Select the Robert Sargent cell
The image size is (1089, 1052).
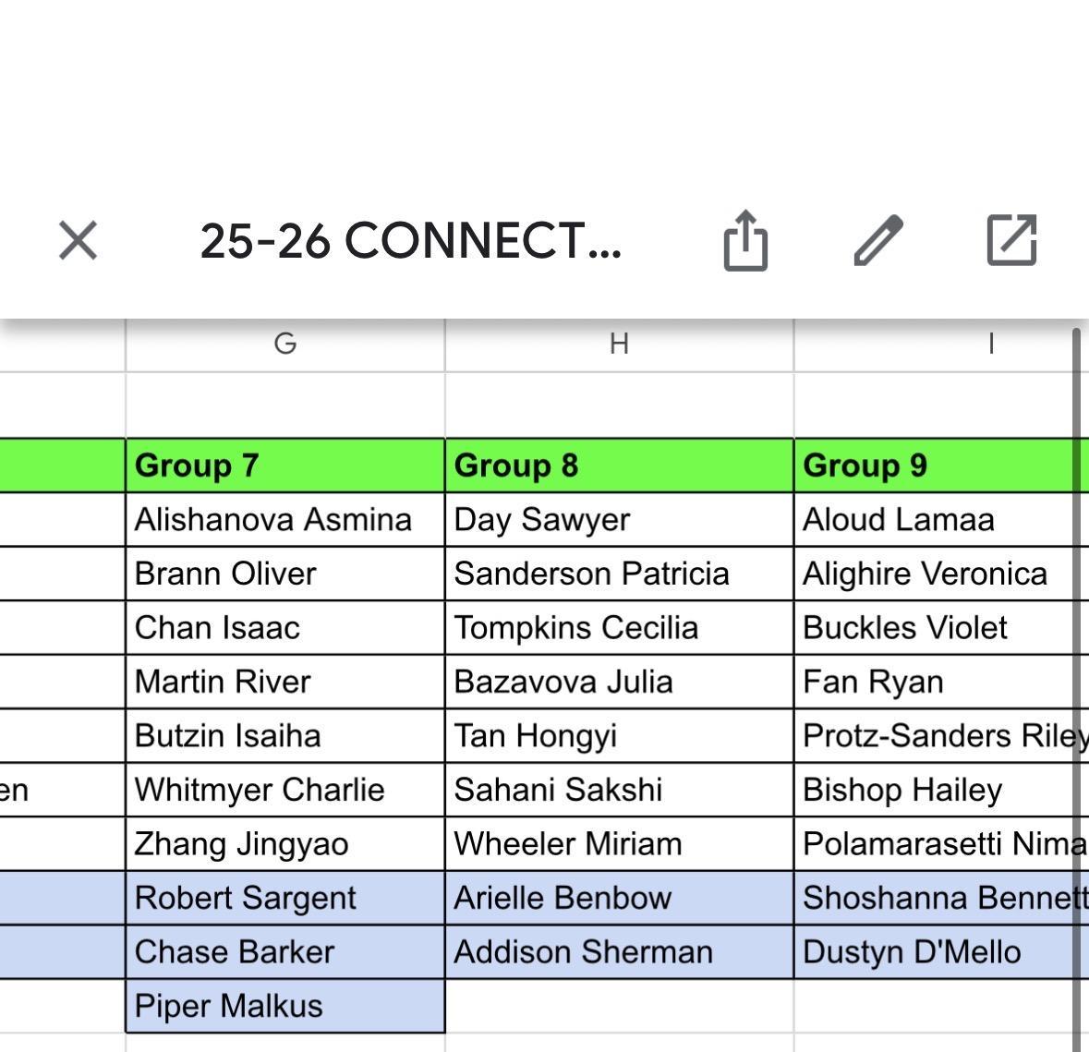pyautogui.click(x=284, y=898)
